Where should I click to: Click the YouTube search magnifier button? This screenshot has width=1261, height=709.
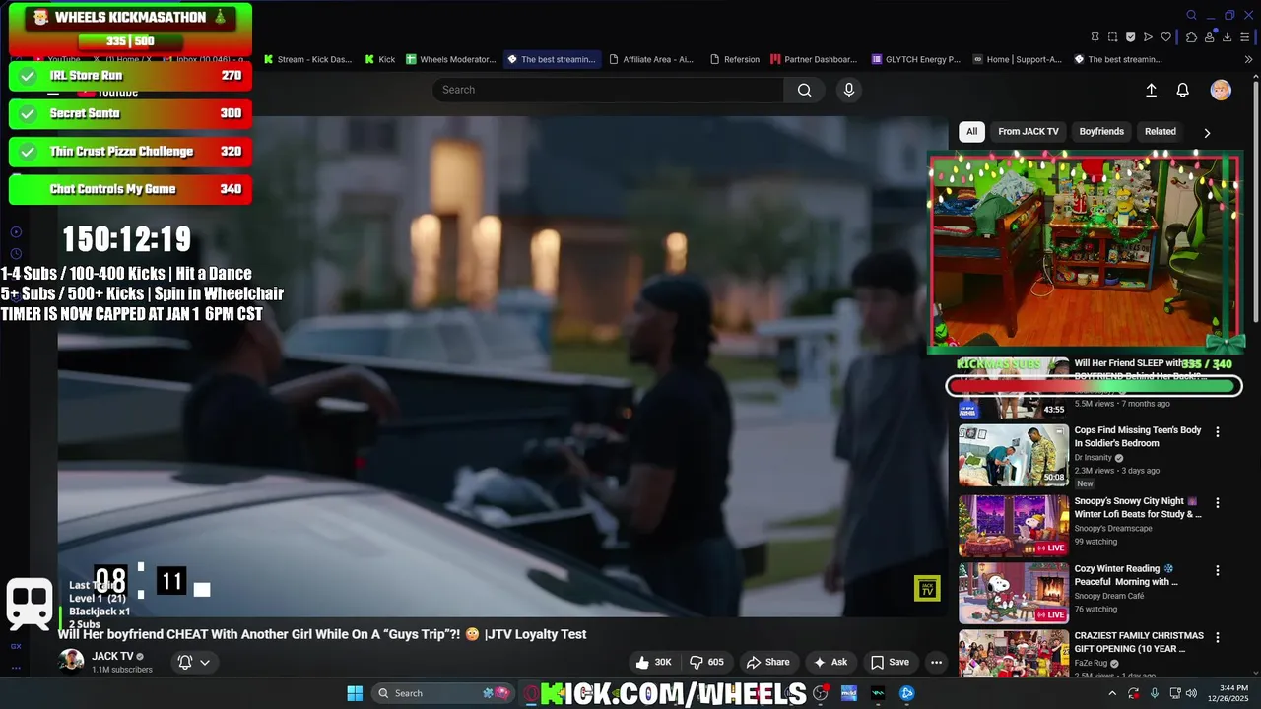pos(805,90)
